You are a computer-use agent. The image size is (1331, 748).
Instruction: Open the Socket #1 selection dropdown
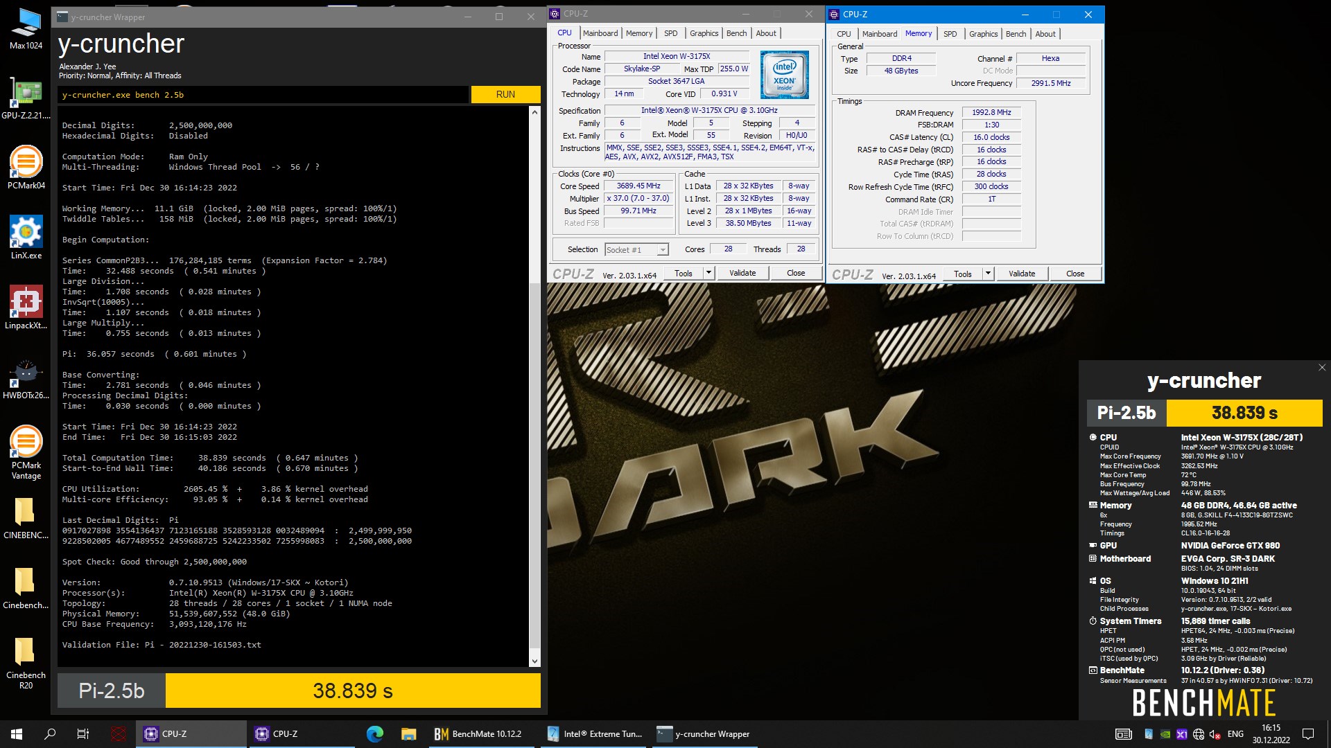(636, 250)
